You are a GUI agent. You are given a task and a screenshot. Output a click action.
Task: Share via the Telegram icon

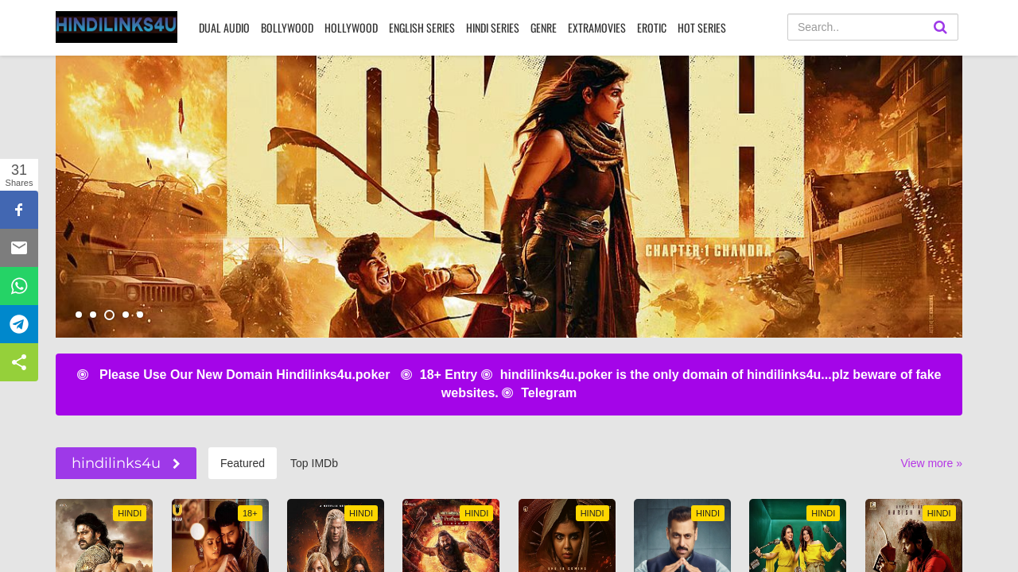pyautogui.click(x=19, y=324)
